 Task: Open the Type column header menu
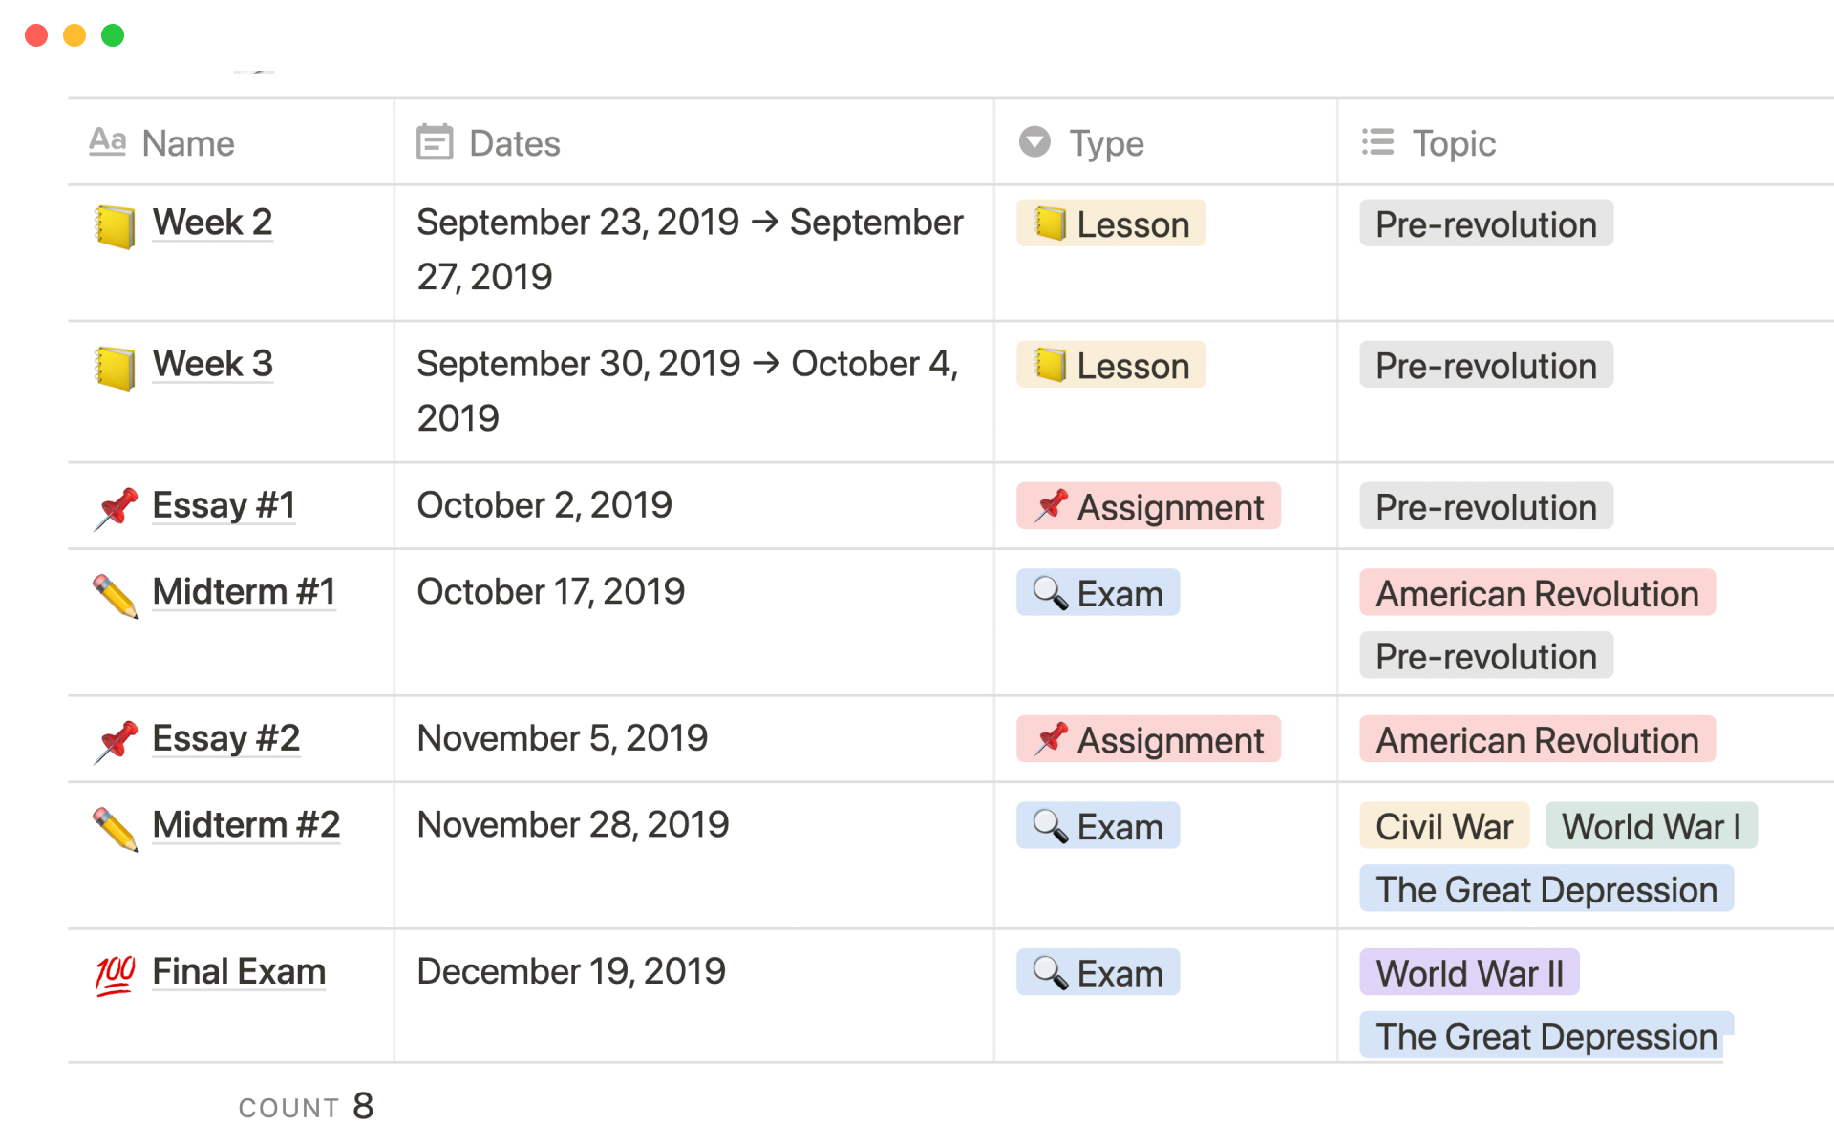pos(1106,143)
